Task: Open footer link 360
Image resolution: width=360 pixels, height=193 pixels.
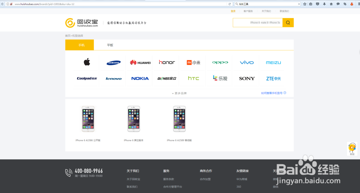Action: (239, 187)
